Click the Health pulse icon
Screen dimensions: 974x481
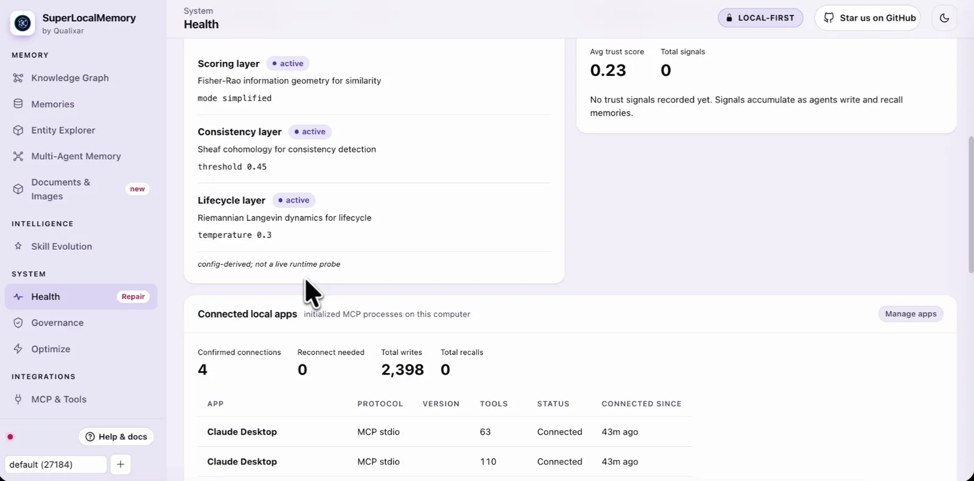coord(18,297)
